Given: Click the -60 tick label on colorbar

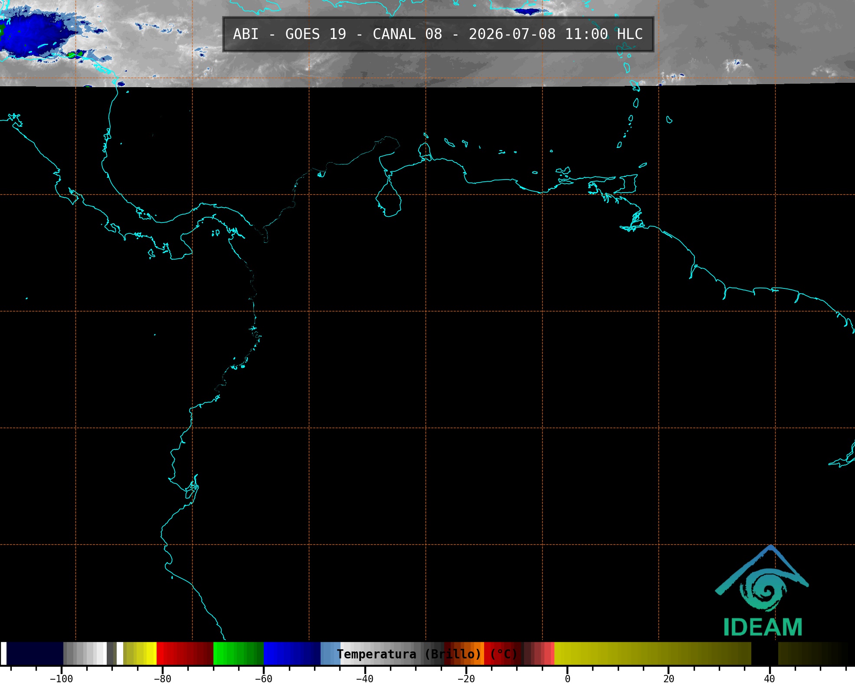Looking at the screenshot, I should (x=263, y=679).
